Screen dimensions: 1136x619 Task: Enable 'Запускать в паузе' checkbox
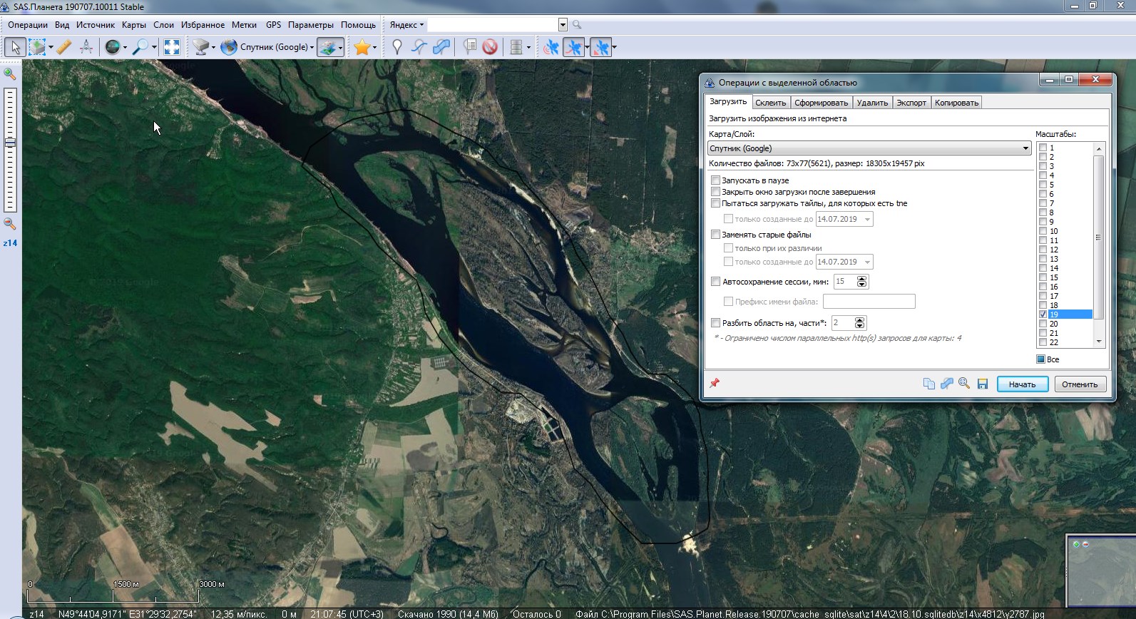coord(716,180)
